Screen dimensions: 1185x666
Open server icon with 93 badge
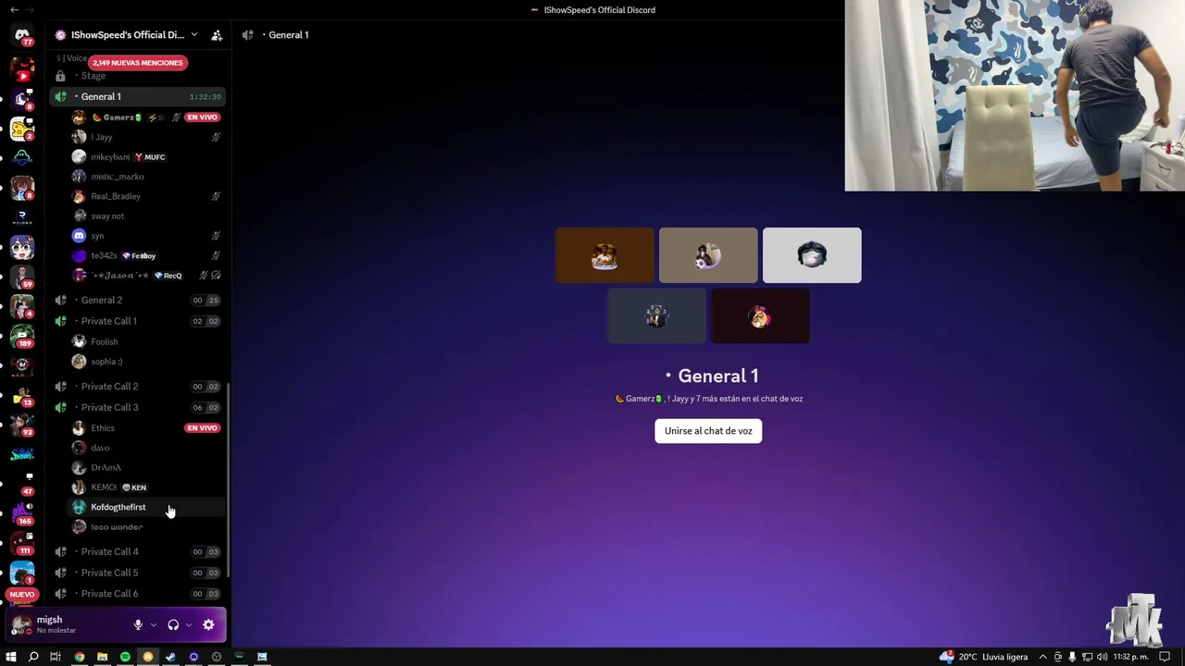(22, 425)
